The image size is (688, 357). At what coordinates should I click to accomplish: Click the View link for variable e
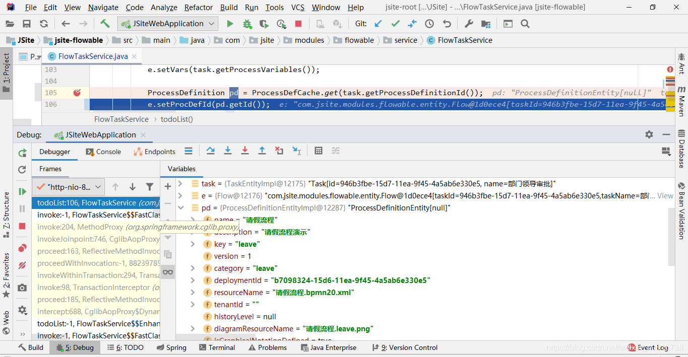pyautogui.click(x=665, y=196)
